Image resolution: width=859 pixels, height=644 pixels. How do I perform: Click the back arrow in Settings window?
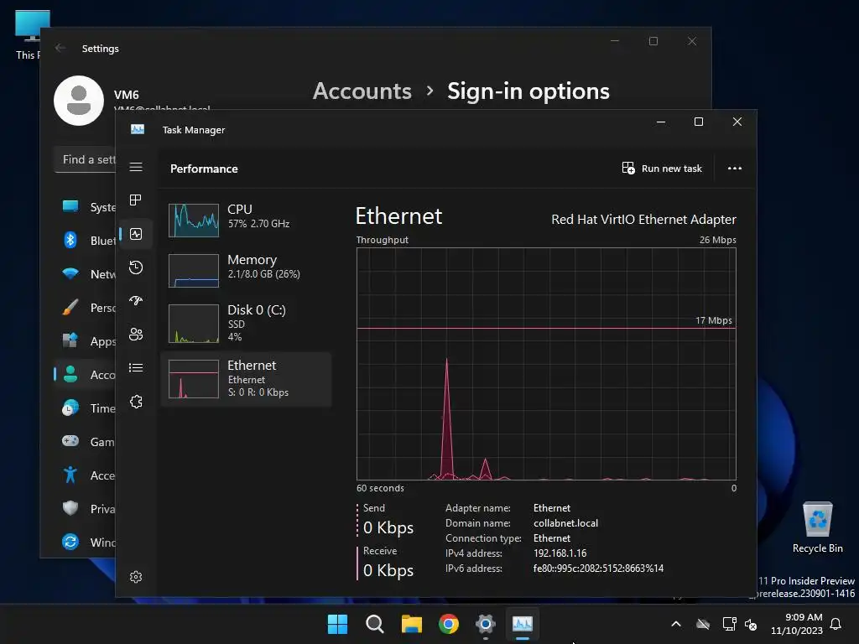60,48
